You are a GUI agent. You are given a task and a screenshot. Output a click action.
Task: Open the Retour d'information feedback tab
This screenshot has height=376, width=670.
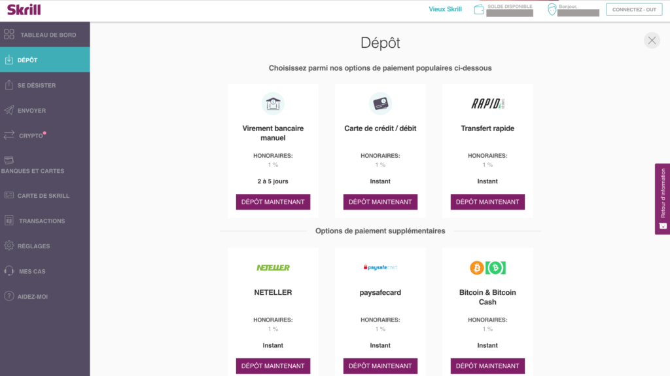click(662, 199)
